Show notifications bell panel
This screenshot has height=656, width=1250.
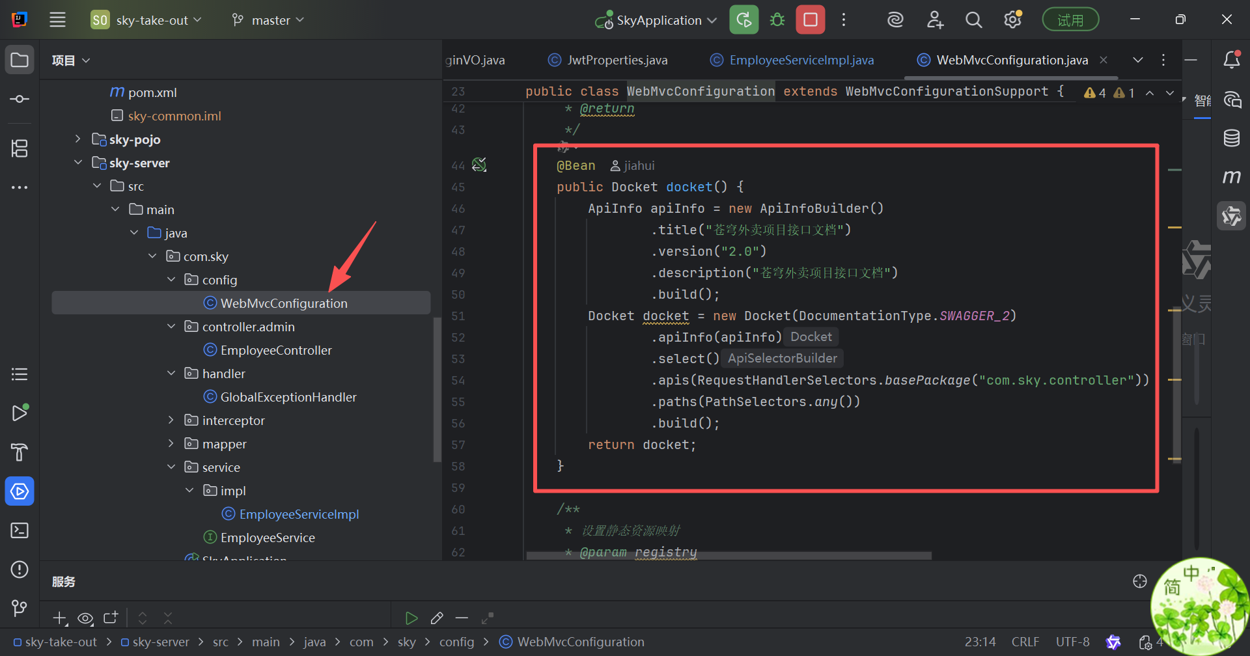pos(1232,60)
